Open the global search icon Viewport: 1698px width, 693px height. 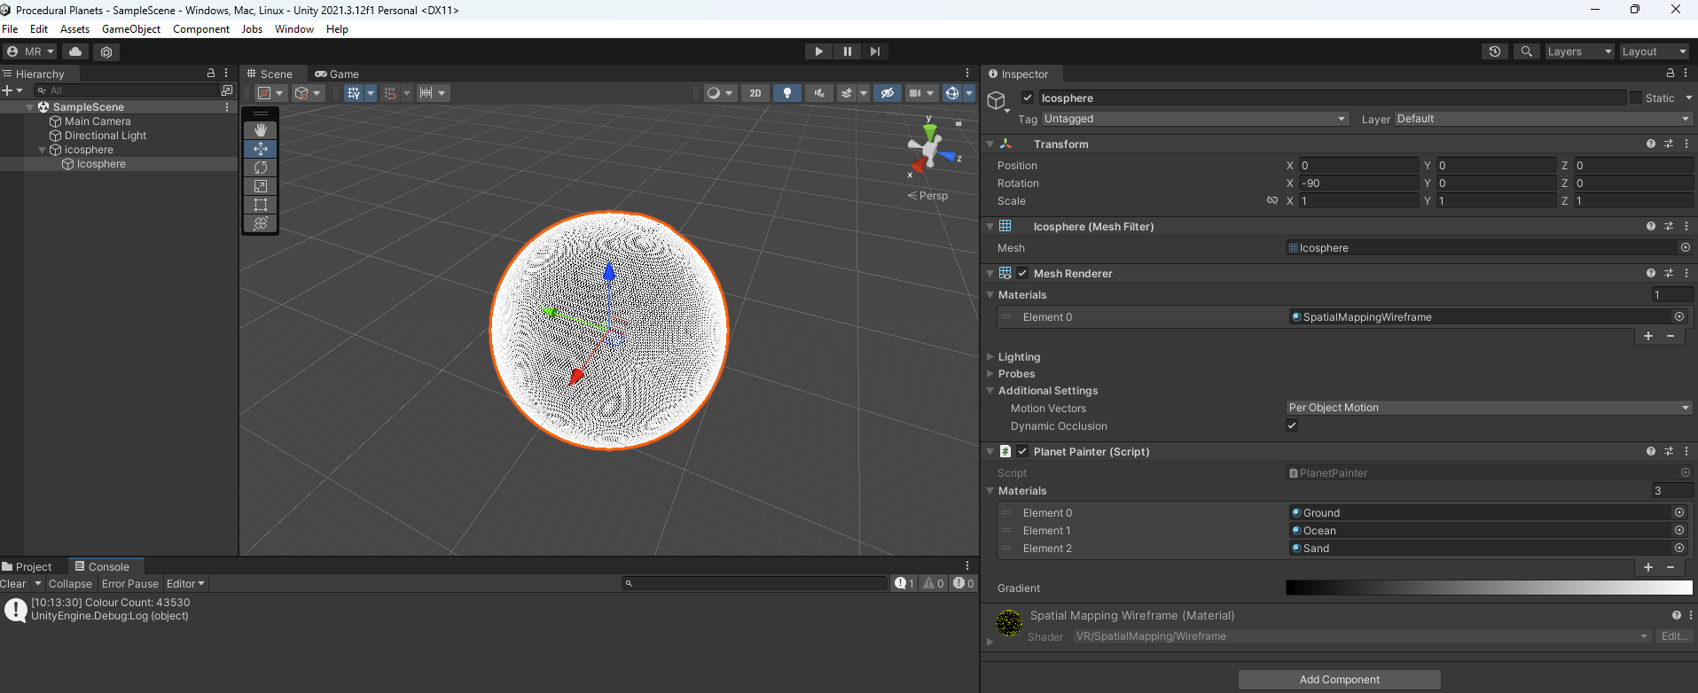click(1526, 51)
